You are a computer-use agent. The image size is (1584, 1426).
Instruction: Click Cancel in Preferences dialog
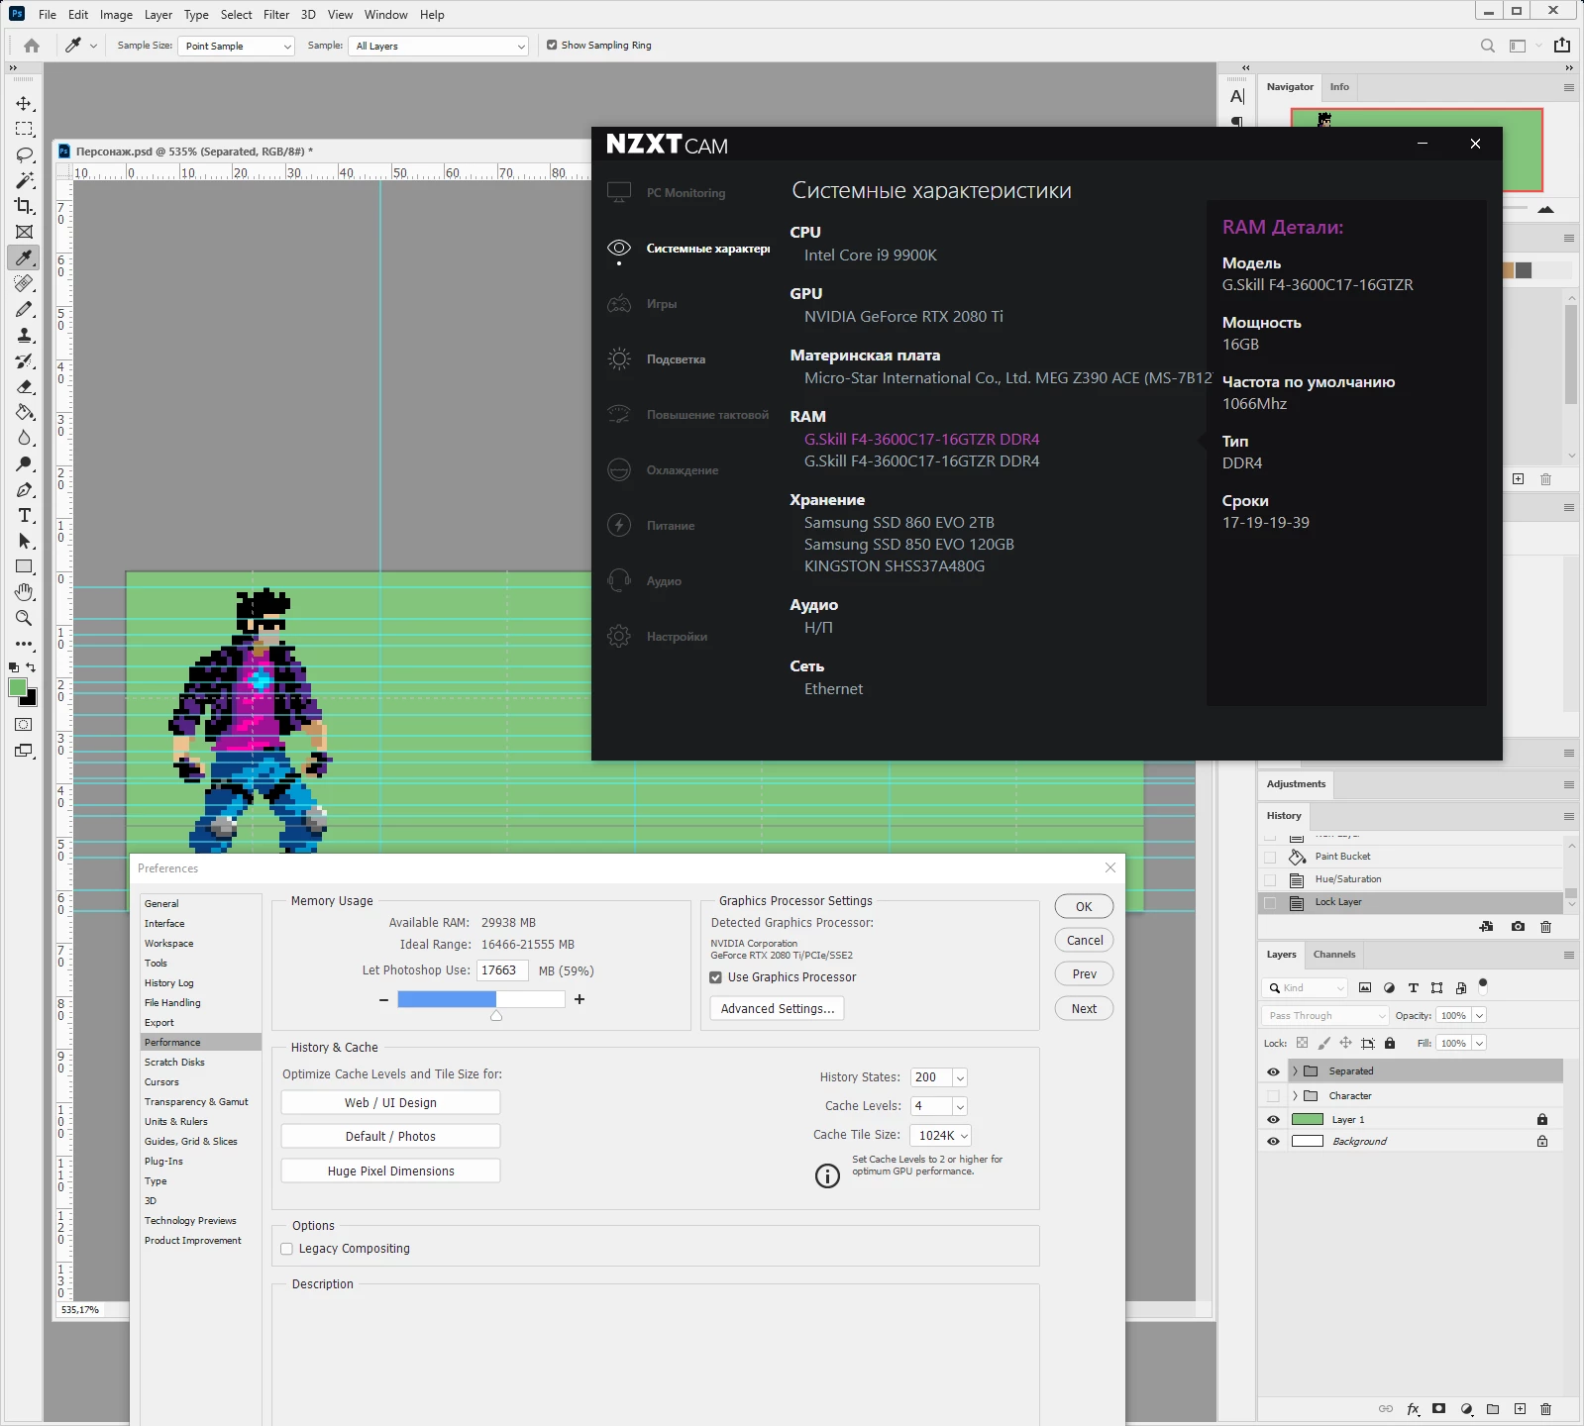coord(1084,941)
